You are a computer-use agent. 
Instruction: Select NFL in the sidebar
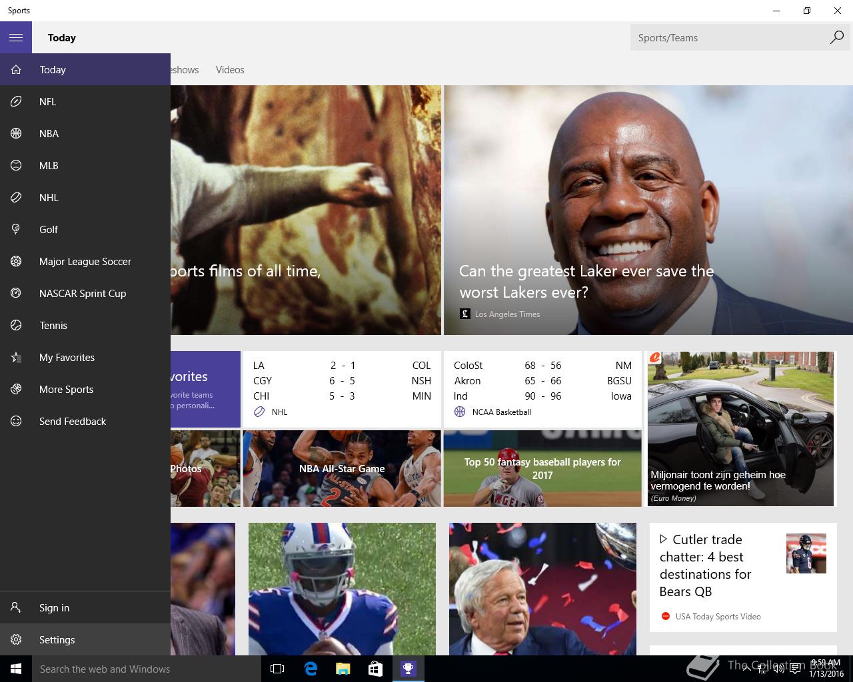pos(85,101)
